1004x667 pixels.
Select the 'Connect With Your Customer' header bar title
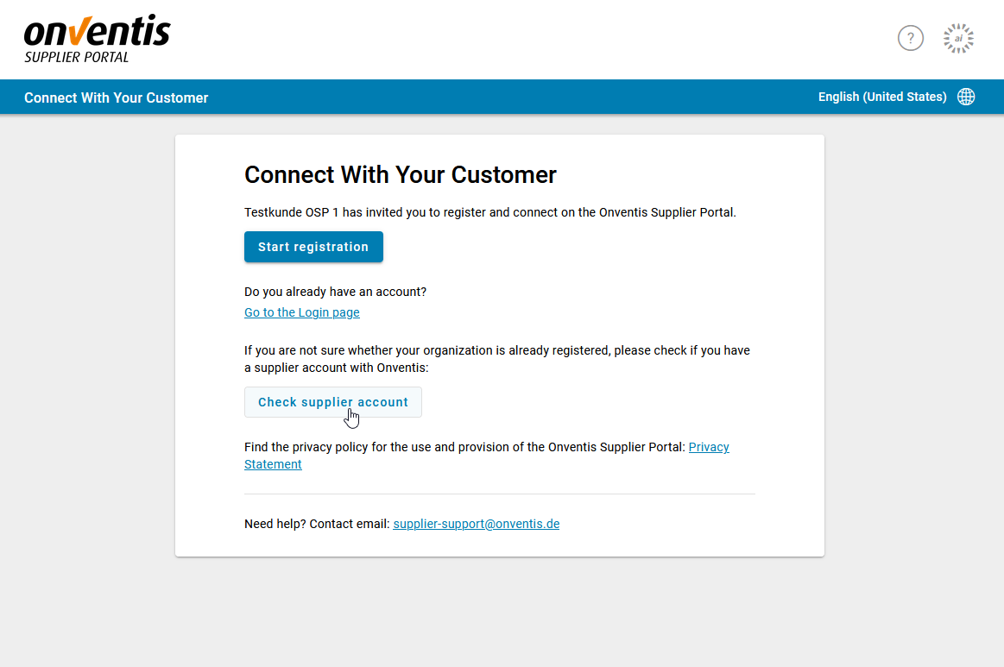point(116,98)
